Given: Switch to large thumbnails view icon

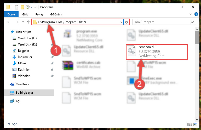Looking at the screenshot, I should [x=195, y=124].
